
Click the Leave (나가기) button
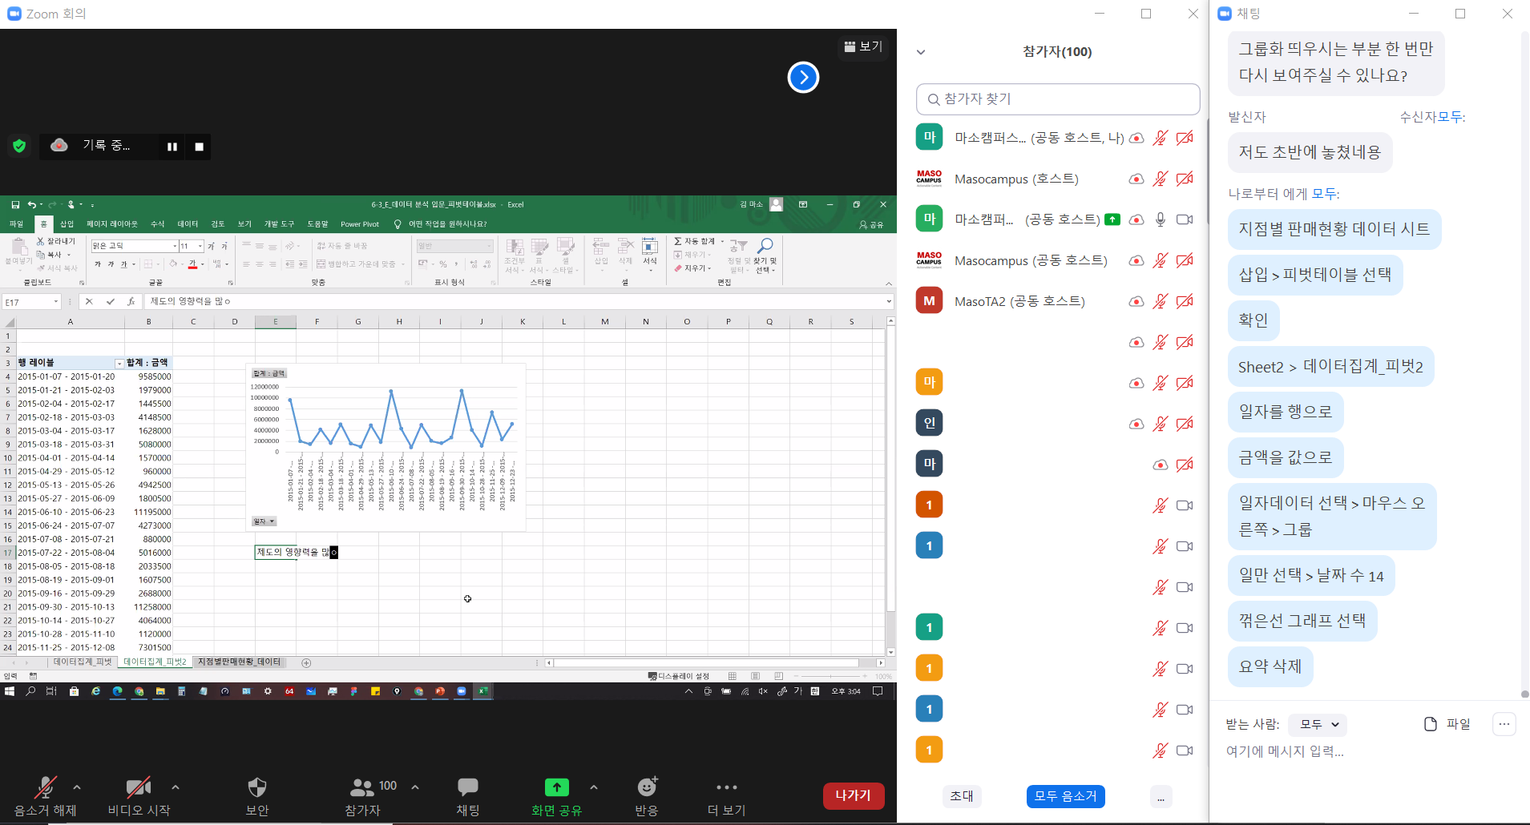click(x=853, y=795)
